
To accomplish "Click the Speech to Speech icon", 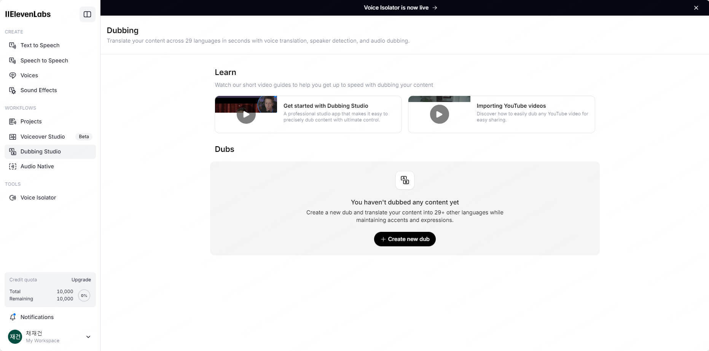I will click(13, 61).
